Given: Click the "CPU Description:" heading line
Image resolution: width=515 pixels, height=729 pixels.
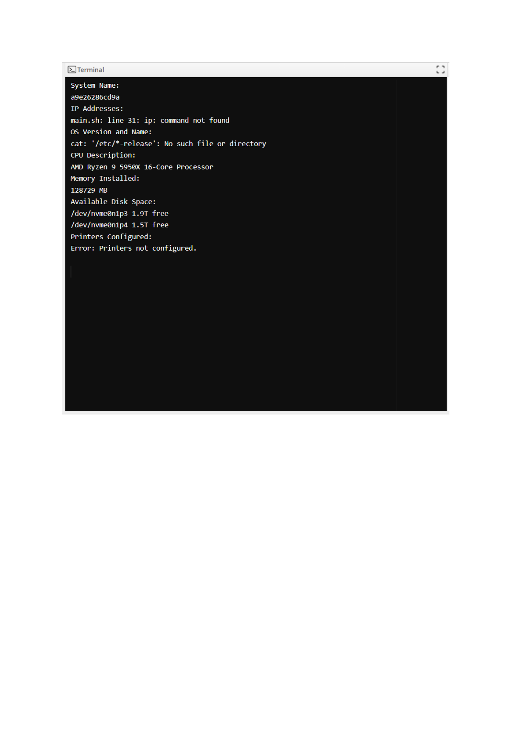Looking at the screenshot, I should click(x=103, y=155).
